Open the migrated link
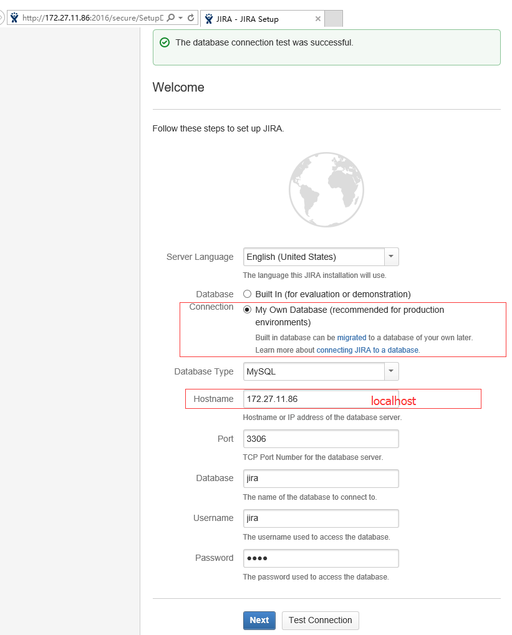512x635 pixels. pyautogui.click(x=352, y=337)
